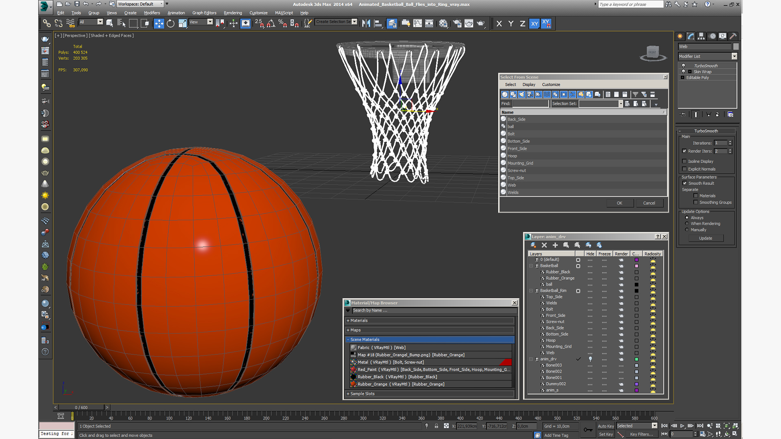Toggle visibility of Basketball layer
781x439 pixels.
589,265
